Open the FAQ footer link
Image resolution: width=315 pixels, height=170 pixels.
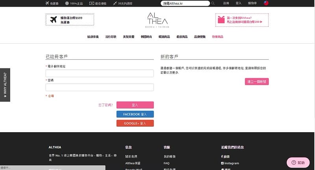pyautogui.click(x=167, y=163)
